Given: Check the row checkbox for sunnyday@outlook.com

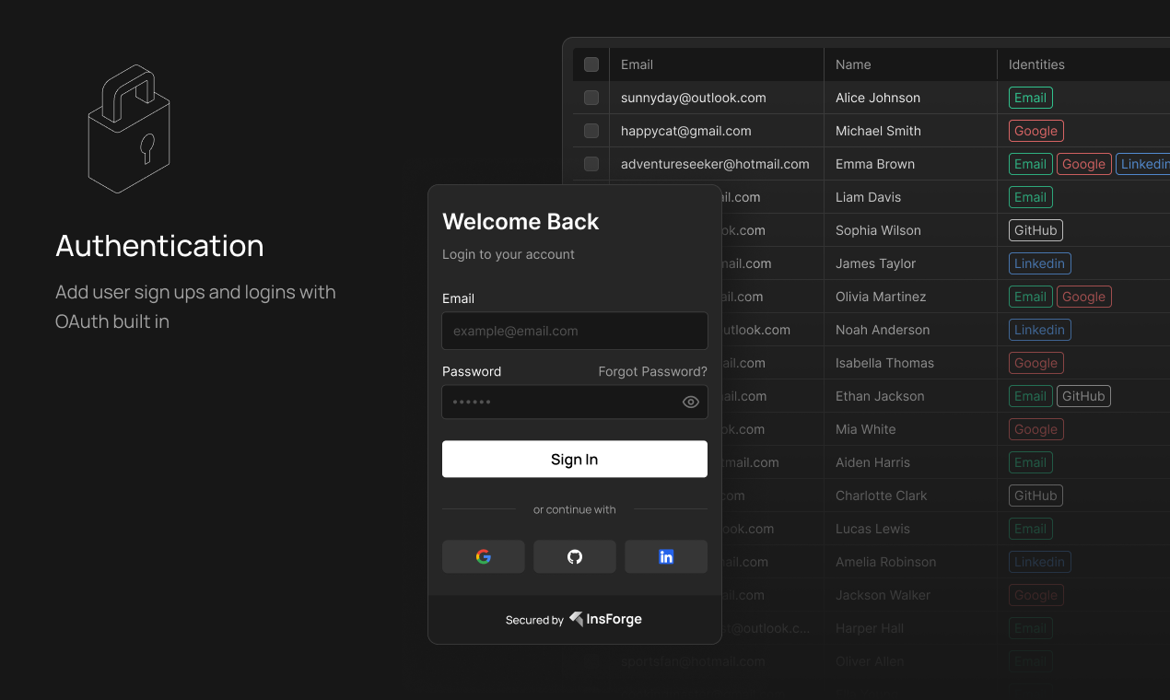Looking at the screenshot, I should coord(591,98).
